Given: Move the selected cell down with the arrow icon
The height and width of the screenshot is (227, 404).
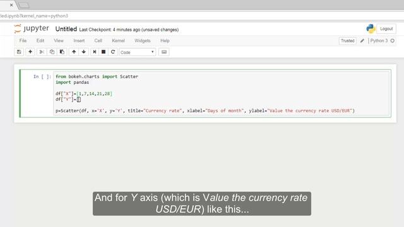Looking at the screenshot, I should (x=84, y=52).
